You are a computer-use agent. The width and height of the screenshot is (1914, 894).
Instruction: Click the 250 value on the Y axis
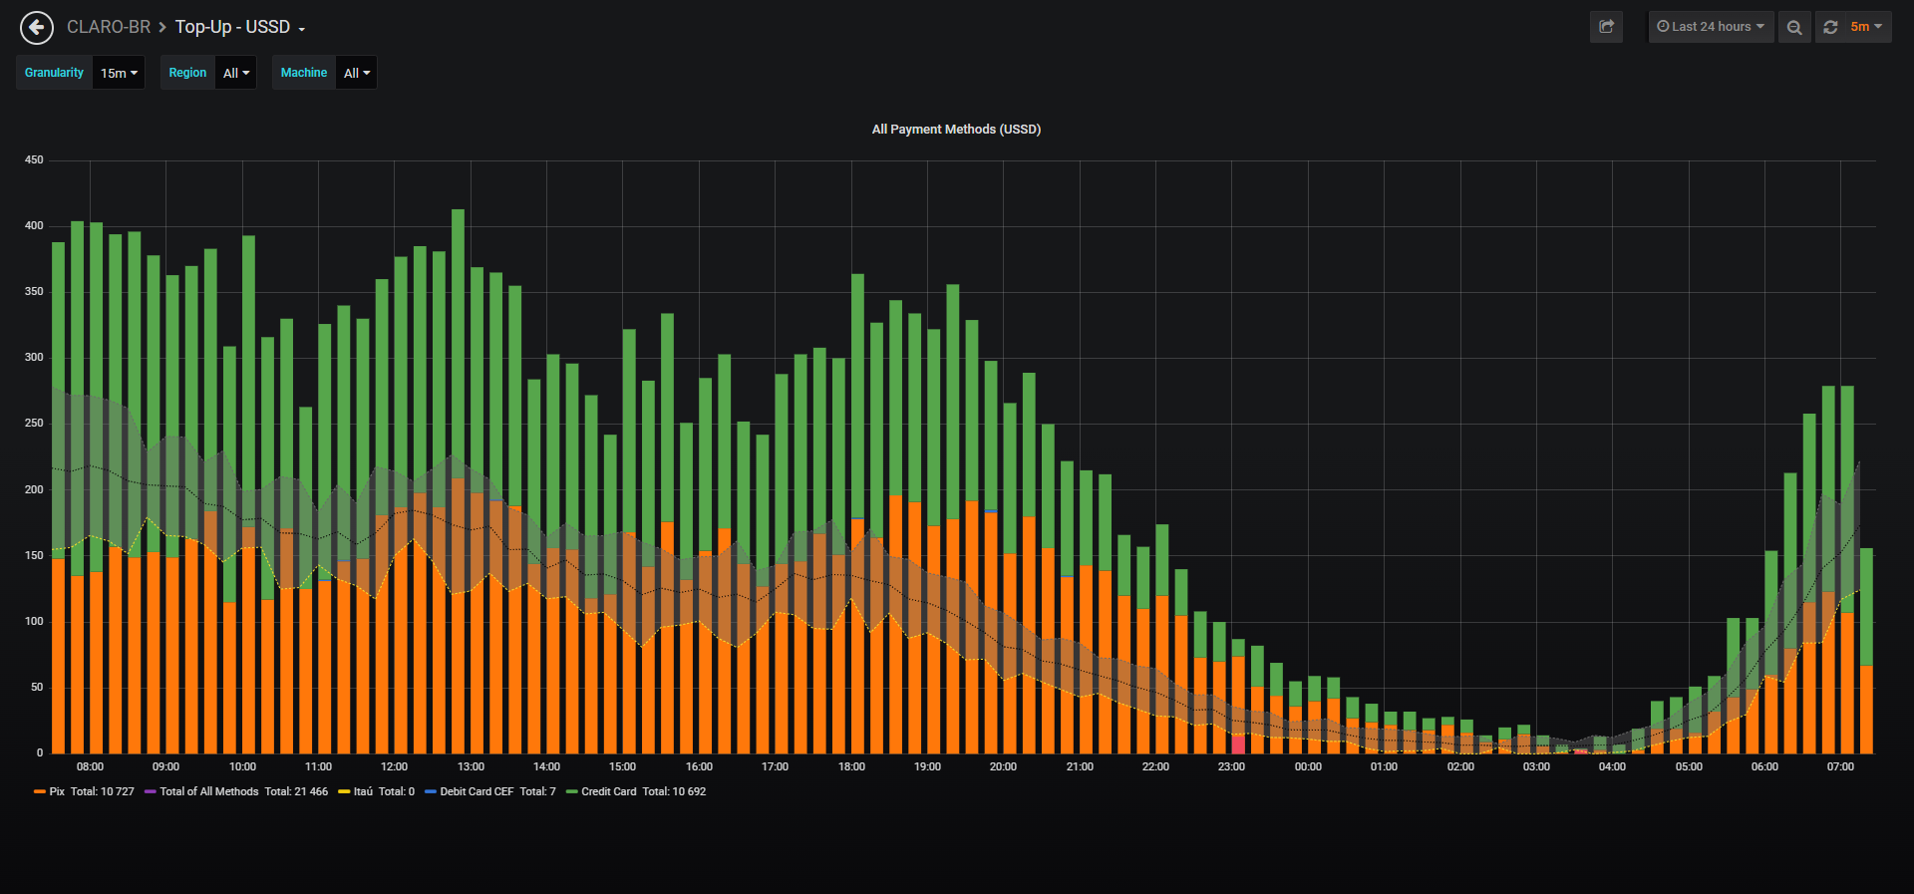tap(34, 423)
